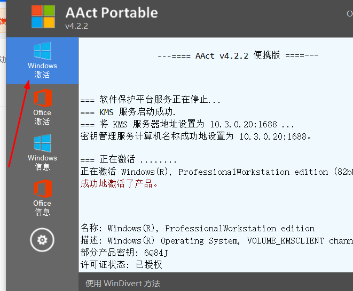Click the v4.2.2 version label
This screenshot has width=353, height=291.
76,26
